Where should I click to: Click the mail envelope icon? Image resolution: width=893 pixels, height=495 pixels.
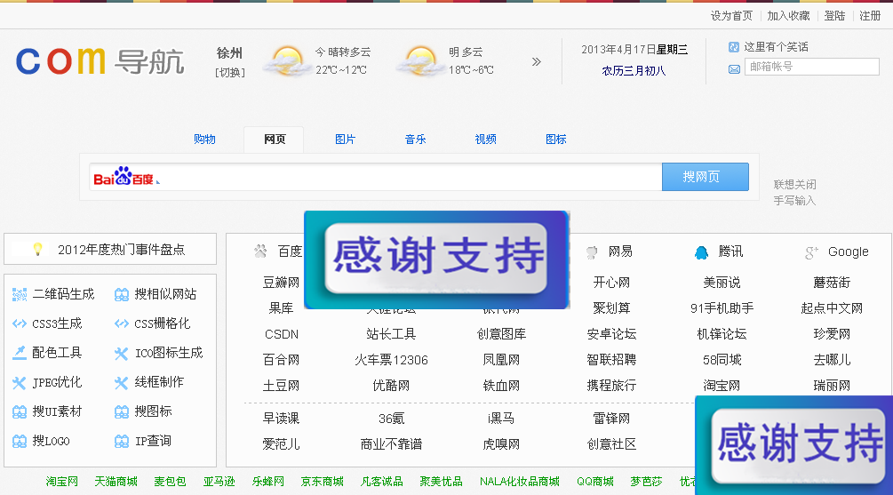(x=734, y=69)
